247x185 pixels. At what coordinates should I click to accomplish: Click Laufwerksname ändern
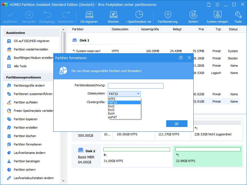click(26, 153)
